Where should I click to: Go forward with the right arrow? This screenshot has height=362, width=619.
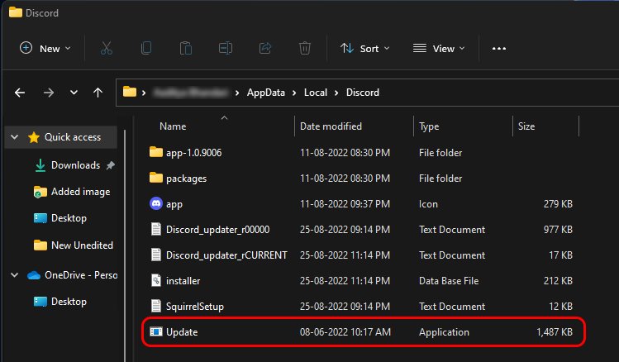tap(49, 93)
